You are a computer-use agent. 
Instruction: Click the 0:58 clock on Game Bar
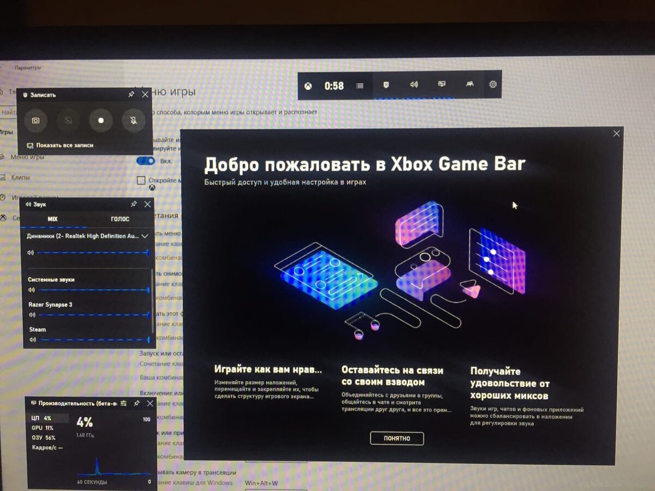(334, 86)
